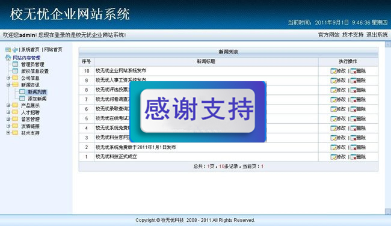Image resolution: width=391 pixels, height=226 pixels.
Task: Click the 新闻标题 column header
Action: [206, 61]
